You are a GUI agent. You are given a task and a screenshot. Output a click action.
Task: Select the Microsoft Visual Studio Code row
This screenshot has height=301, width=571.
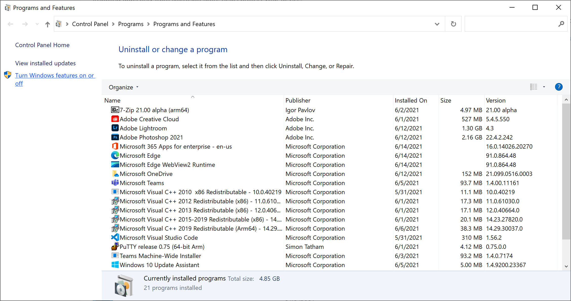(329, 237)
